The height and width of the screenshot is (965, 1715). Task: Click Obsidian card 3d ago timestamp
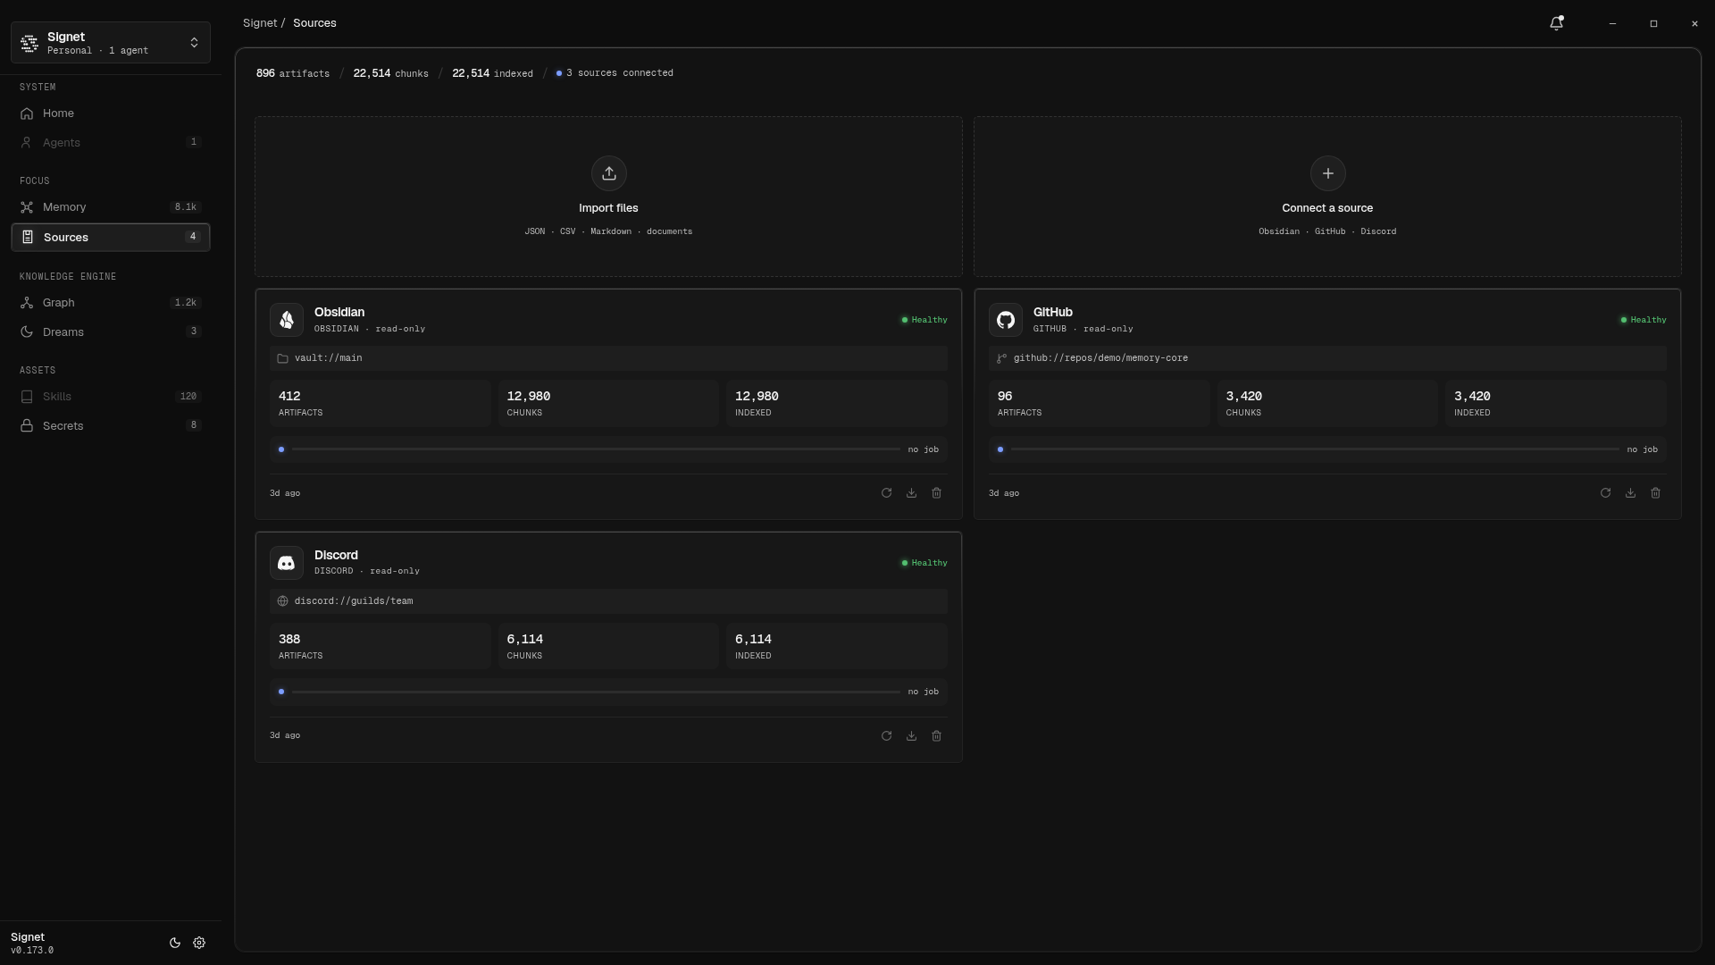(x=285, y=493)
